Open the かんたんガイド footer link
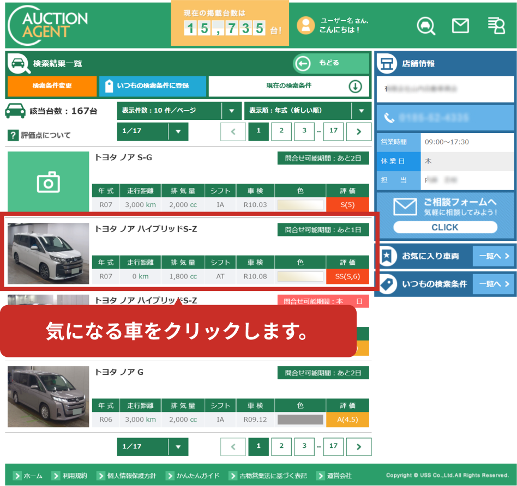 193,476
